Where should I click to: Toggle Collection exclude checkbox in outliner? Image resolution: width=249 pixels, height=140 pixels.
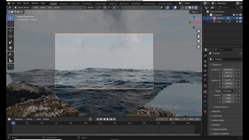click(234, 15)
